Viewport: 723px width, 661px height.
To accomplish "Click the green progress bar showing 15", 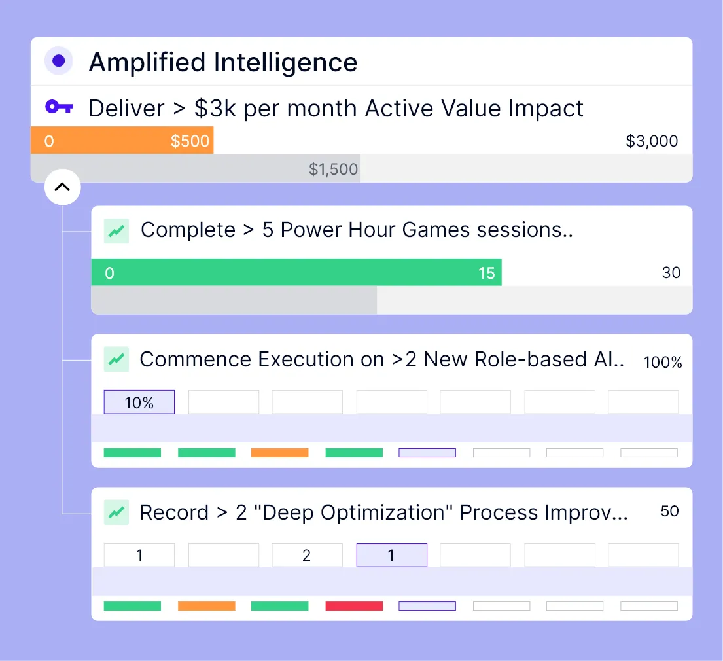I will pos(296,272).
